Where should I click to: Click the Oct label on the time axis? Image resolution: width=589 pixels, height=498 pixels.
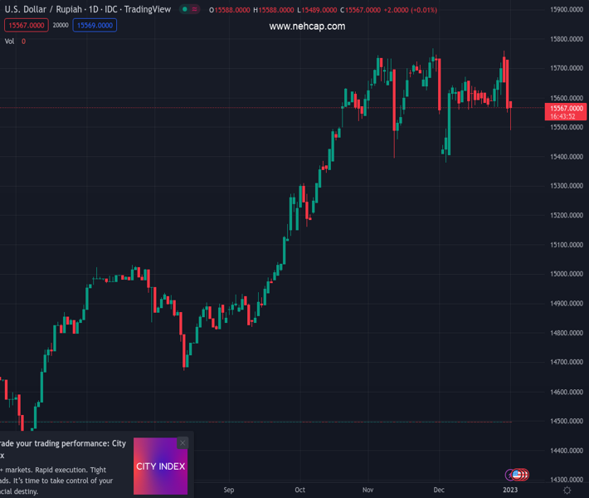click(300, 491)
